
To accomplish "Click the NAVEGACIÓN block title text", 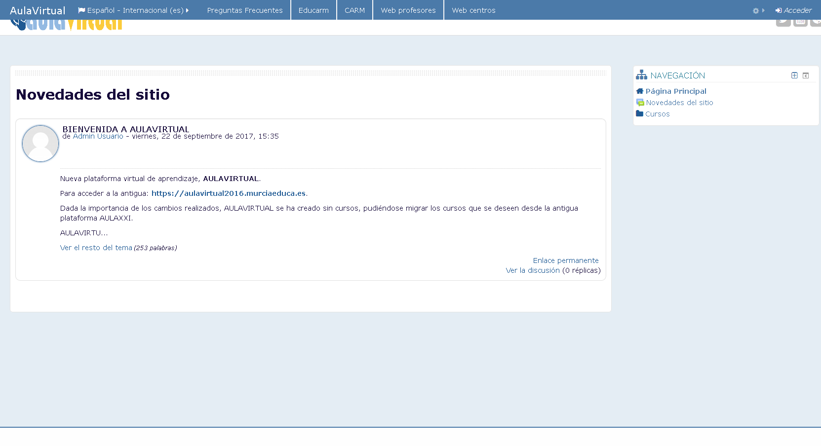I will tap(678, 75).
